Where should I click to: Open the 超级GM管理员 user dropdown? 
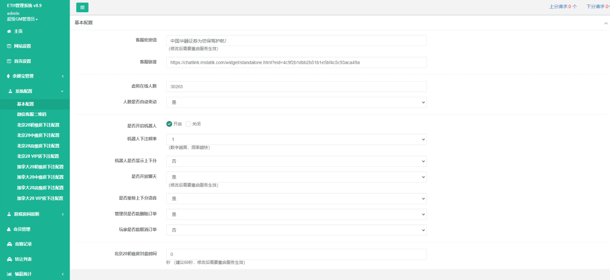[22, 19]
